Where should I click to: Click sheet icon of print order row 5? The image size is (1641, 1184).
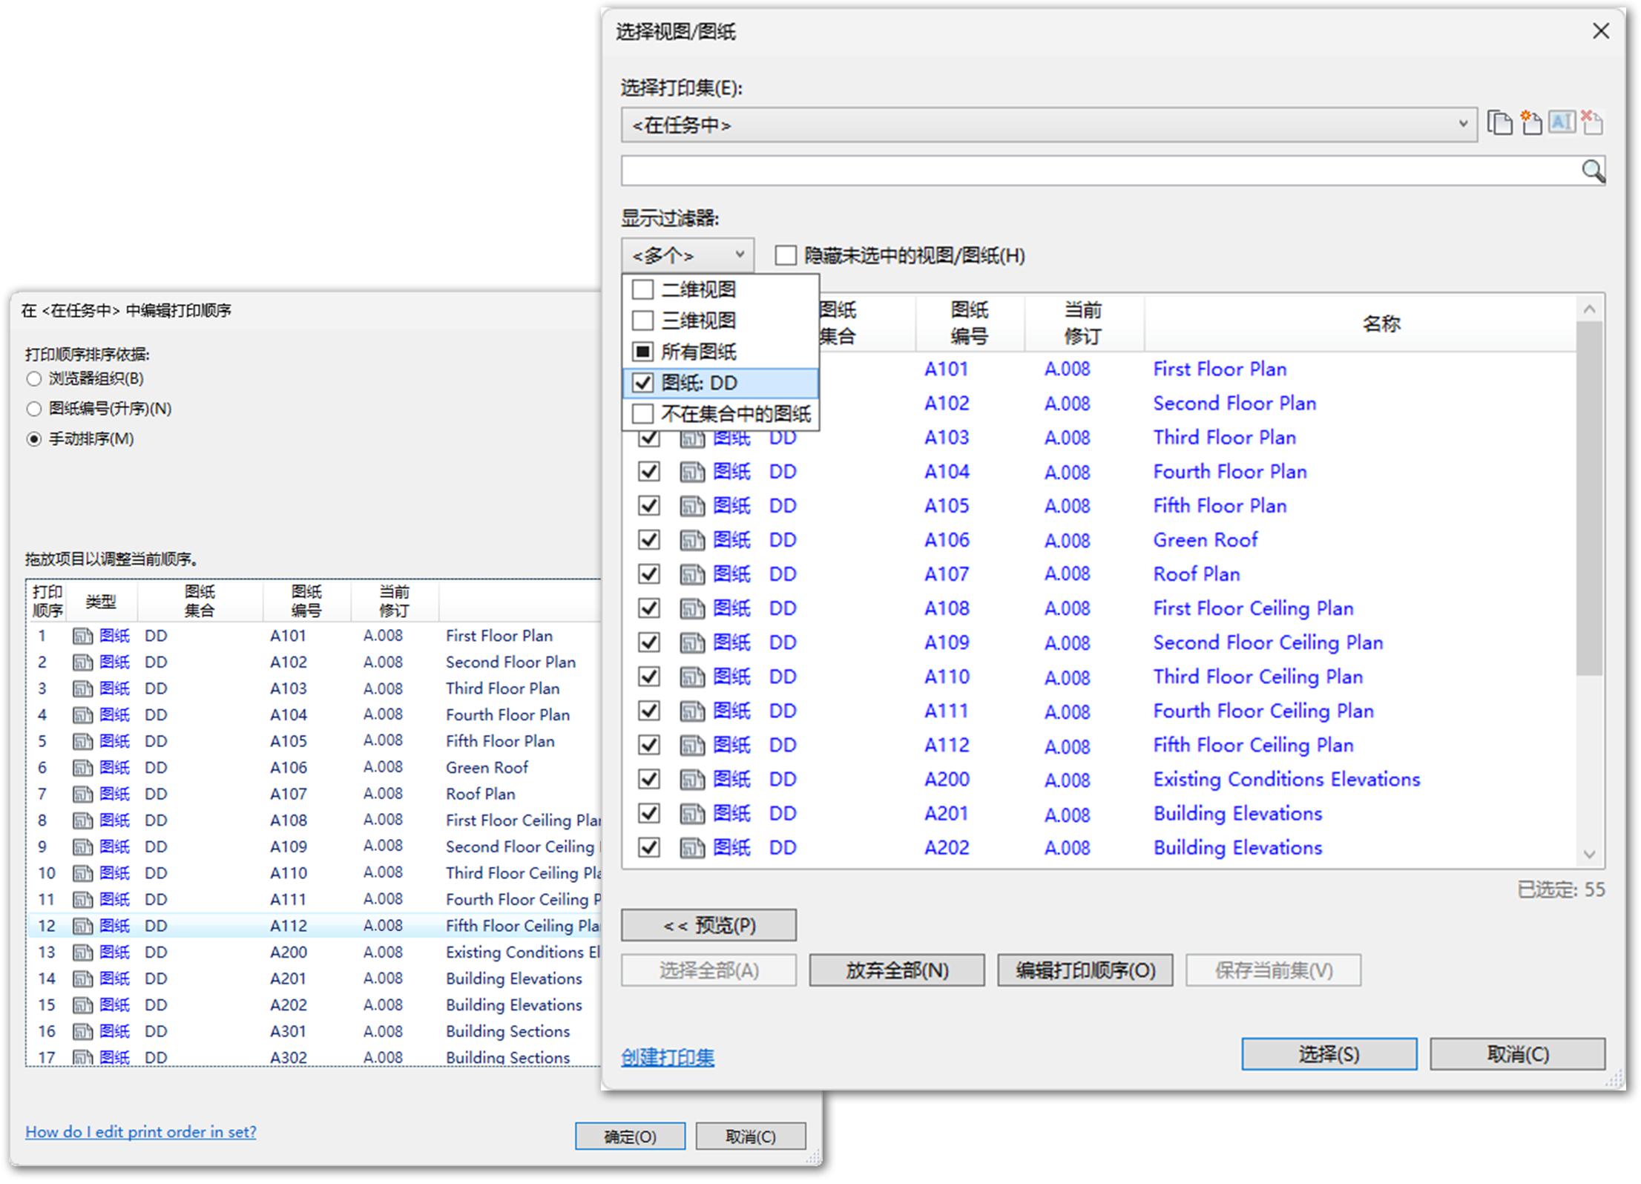point(82,742)
